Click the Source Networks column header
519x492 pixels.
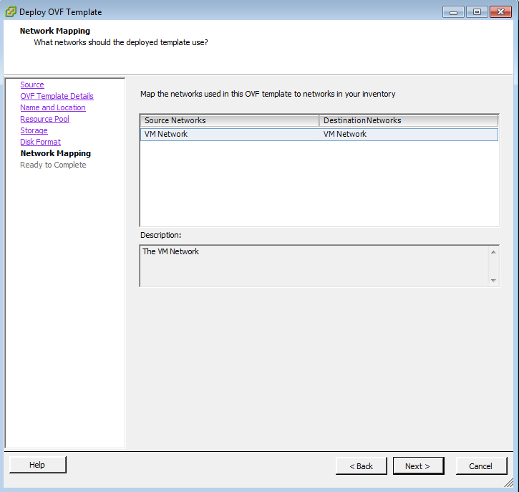pyautogui.click(x=230, y=120)
